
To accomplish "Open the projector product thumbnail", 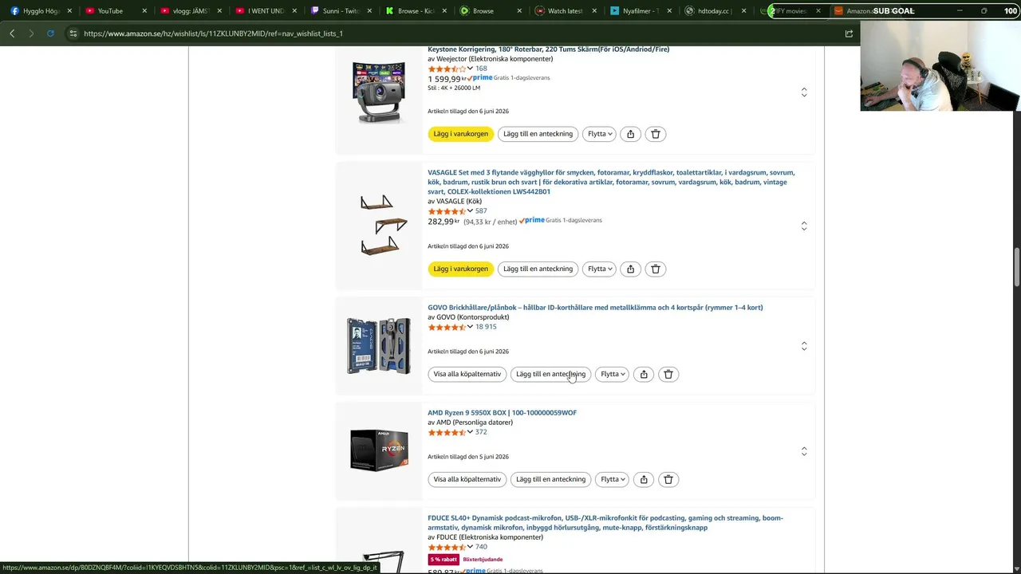I will click(379, 92).
